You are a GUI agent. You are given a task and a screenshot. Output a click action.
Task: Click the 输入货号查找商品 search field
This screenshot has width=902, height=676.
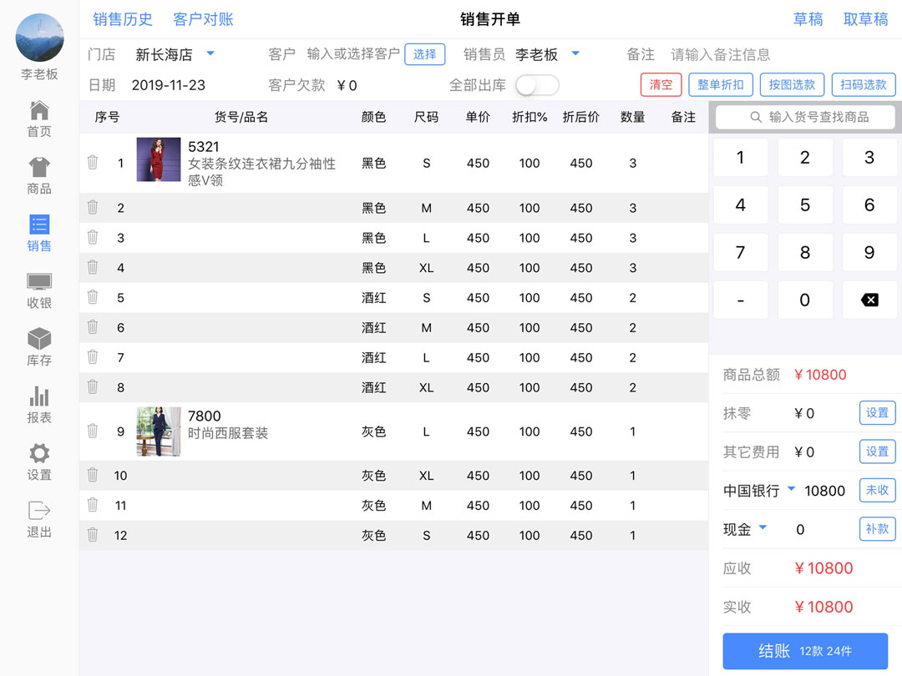805,118
